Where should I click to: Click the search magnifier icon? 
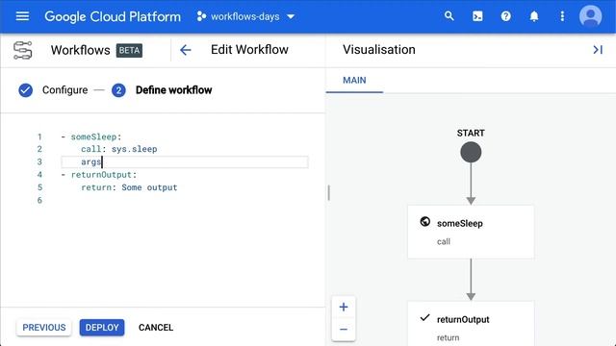coord(449,16)
